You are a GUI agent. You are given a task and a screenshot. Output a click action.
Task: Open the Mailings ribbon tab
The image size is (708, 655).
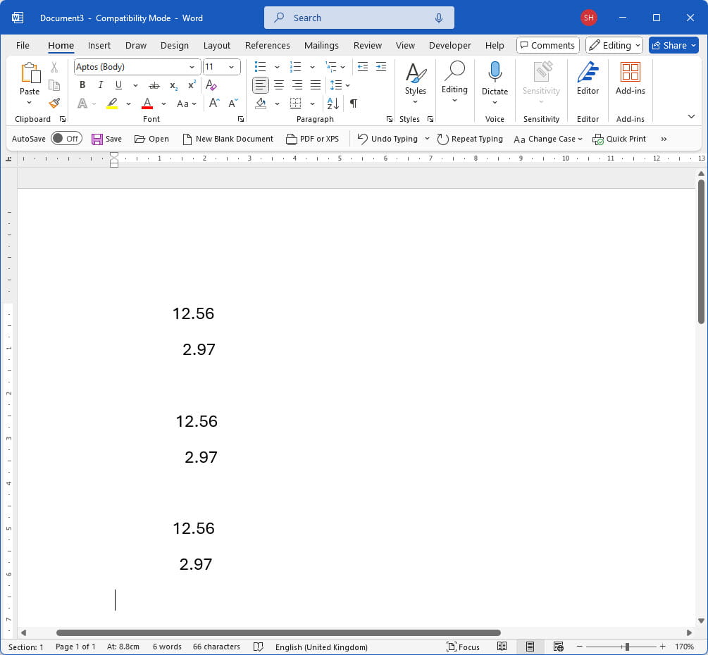click(321, 45)
